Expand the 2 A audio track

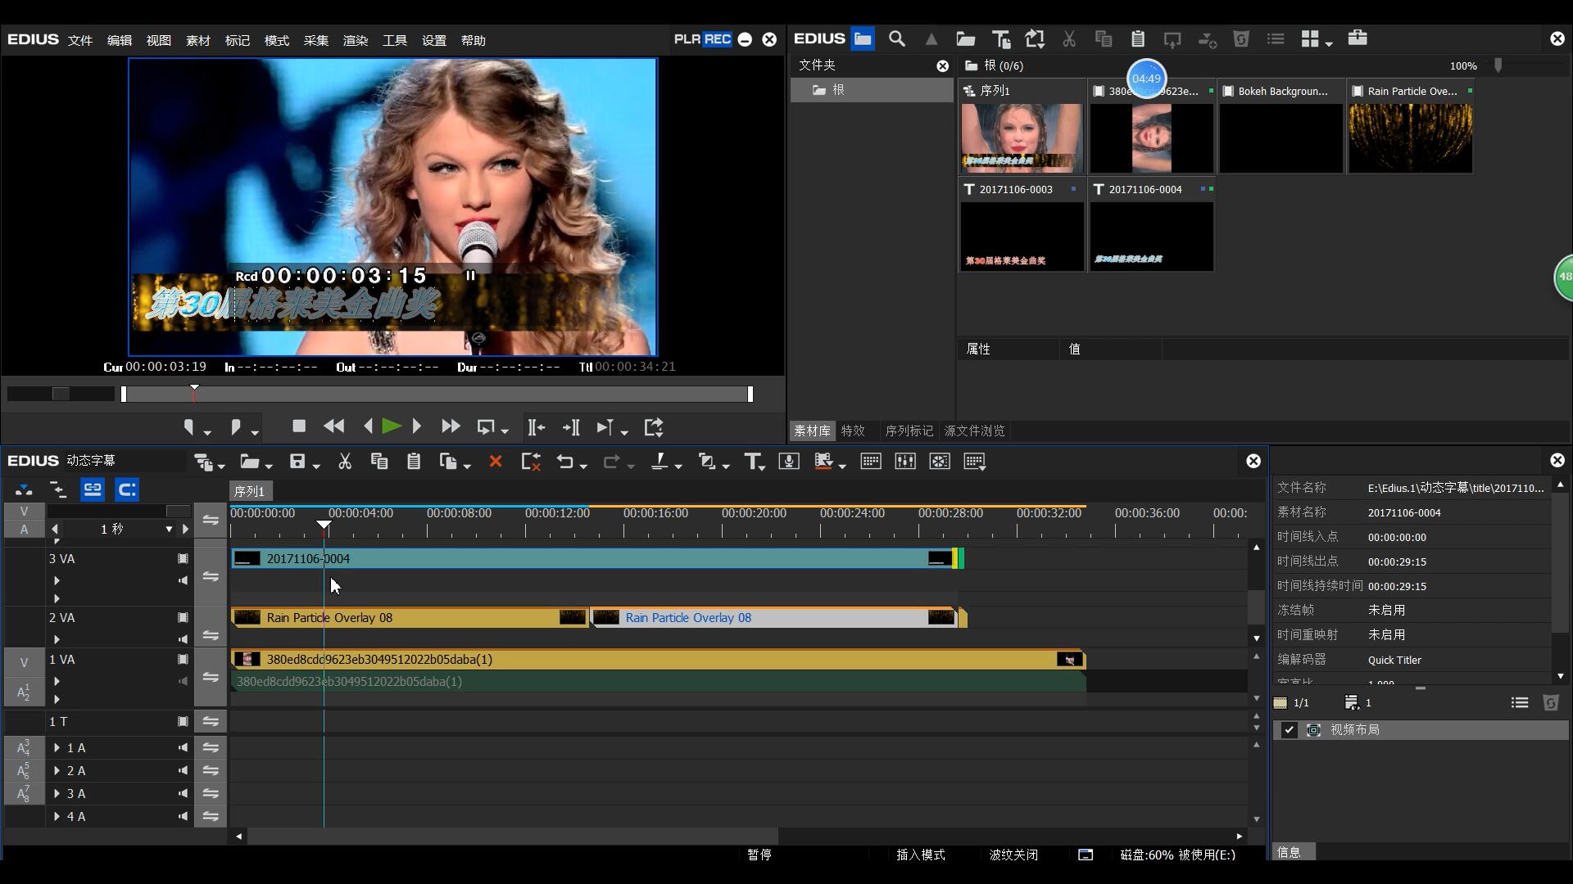[x=57, y=770]
